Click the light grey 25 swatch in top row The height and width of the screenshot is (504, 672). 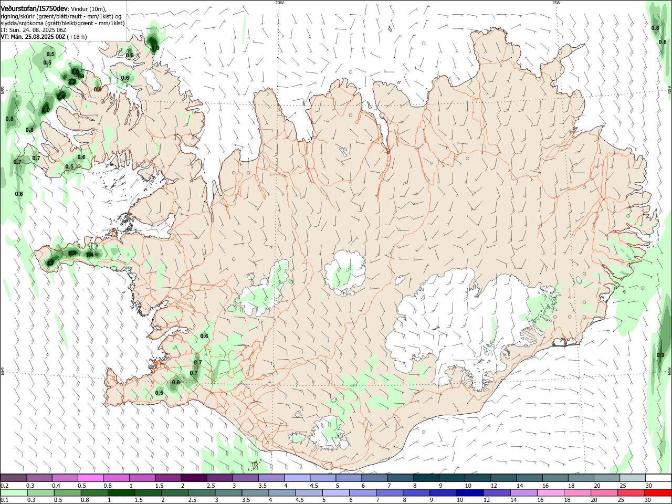[633, 478]
